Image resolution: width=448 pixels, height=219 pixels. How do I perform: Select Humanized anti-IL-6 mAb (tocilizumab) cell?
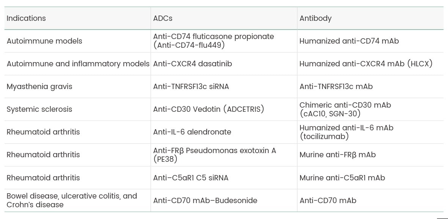[346, 132]
